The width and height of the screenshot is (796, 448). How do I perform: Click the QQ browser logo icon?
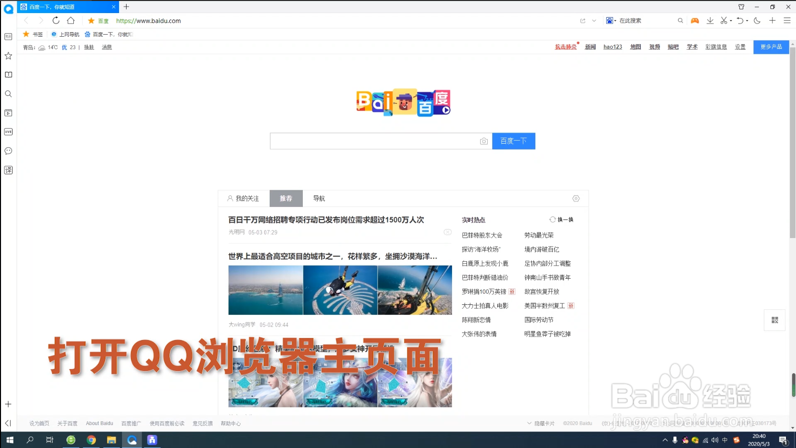tap(9, 9)
